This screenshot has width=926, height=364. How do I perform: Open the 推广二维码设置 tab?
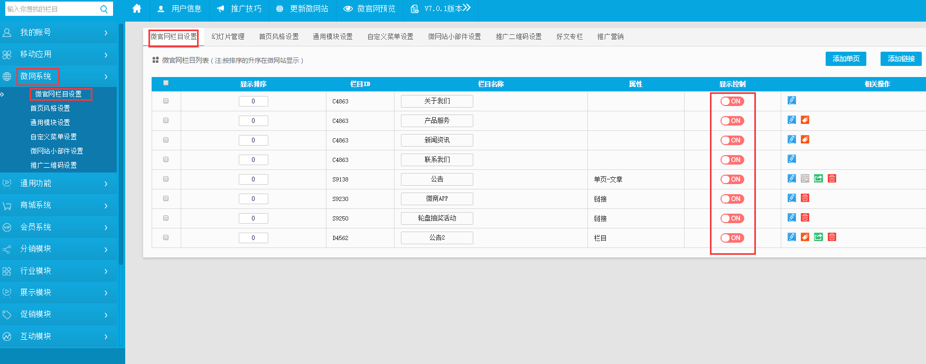[518, 36]
